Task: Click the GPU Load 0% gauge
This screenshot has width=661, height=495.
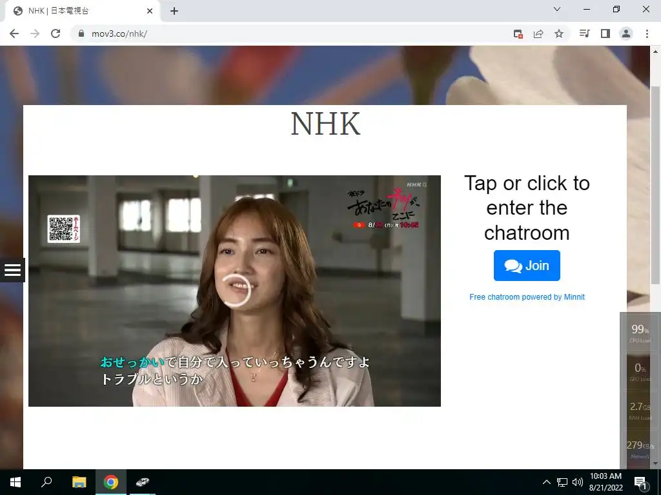Action: click(640, 371)
